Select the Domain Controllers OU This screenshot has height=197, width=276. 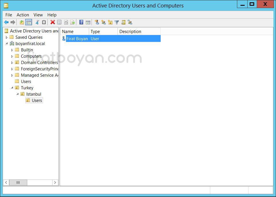tap(39, 63)
